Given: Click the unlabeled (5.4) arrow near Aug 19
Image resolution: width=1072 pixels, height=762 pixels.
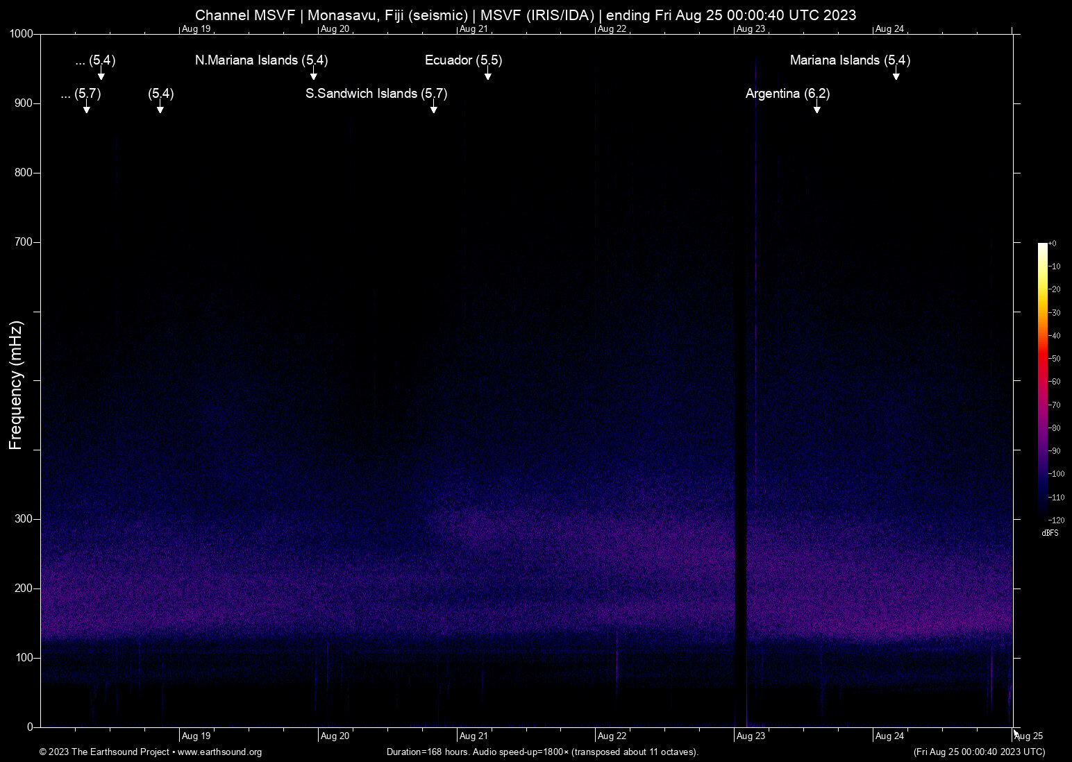Looking at the screenshot, I should (x=160, y=110).
